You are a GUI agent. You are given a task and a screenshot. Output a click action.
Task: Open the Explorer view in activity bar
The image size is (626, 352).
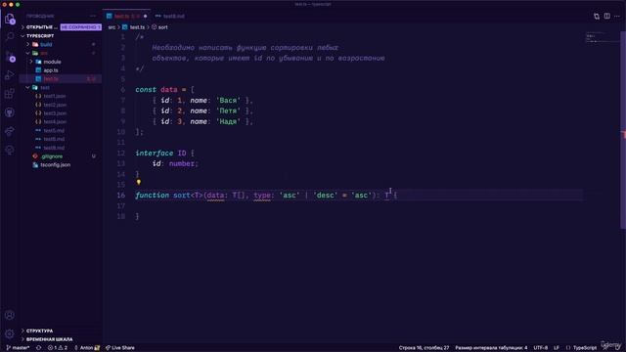10,19
